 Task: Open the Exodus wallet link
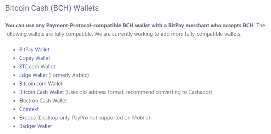[28, 118]
